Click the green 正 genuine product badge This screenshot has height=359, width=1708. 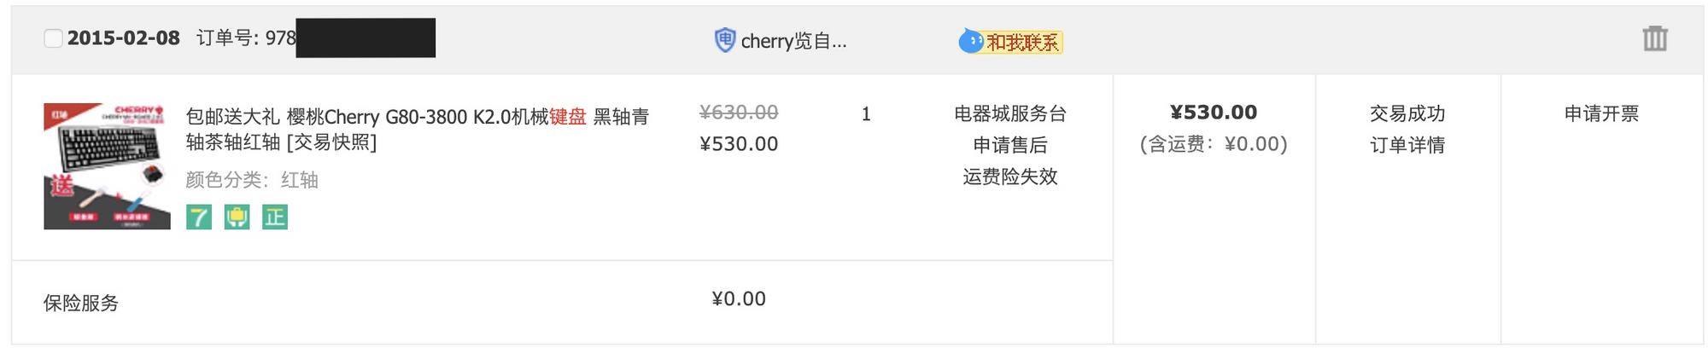click(274, 217)
